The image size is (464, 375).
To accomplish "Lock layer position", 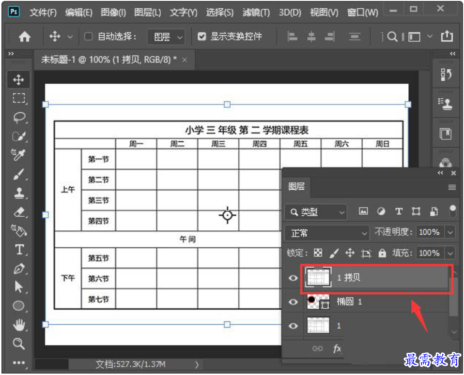I will [350, 253].
